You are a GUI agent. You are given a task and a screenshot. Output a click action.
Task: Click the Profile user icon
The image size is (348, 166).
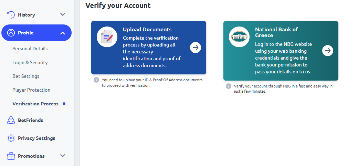coord(11,33)
